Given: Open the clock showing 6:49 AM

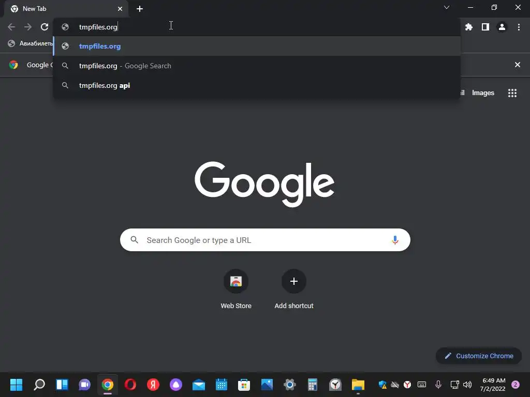Looking at the screenshot, I should click(x=493, y=385).
